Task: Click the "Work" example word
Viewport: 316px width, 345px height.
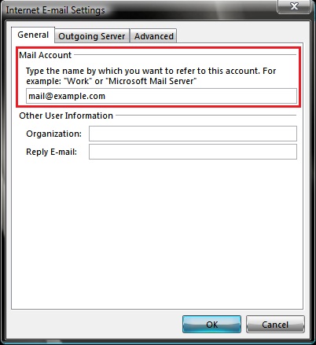Action: point(78,81)
